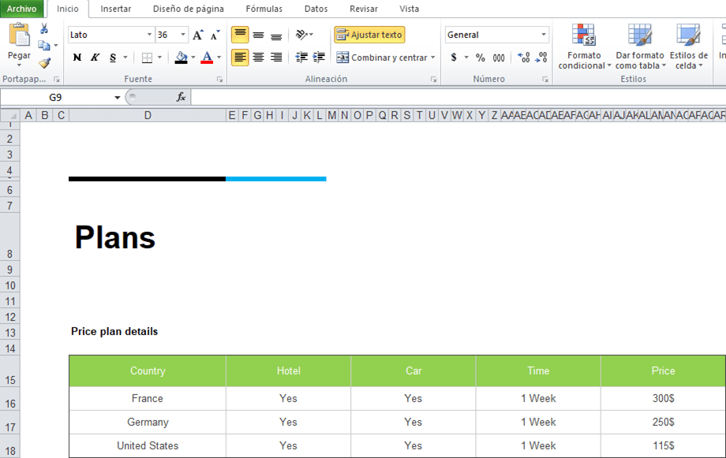Switch to Vista tab
The width and height of the screenshot is (726, 458).
pos(410,9)
